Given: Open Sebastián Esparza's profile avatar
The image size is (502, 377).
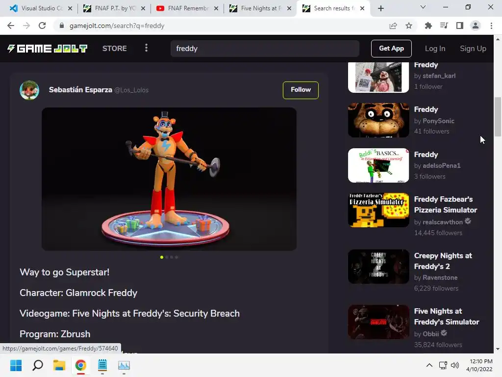Looking at the screenshot, I should point(29,90).
